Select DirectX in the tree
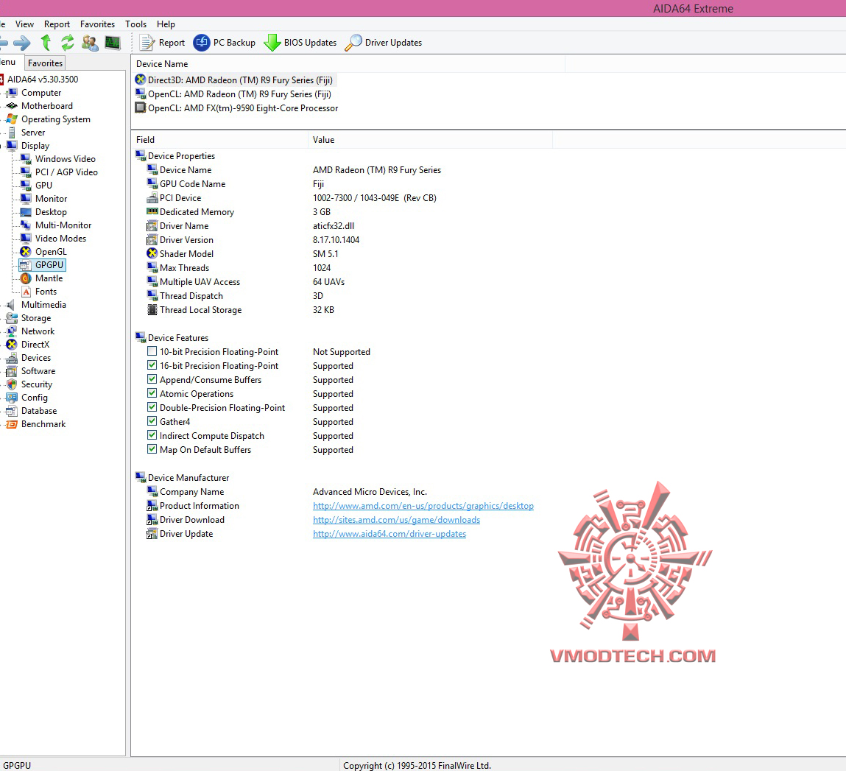 point(35,344)
